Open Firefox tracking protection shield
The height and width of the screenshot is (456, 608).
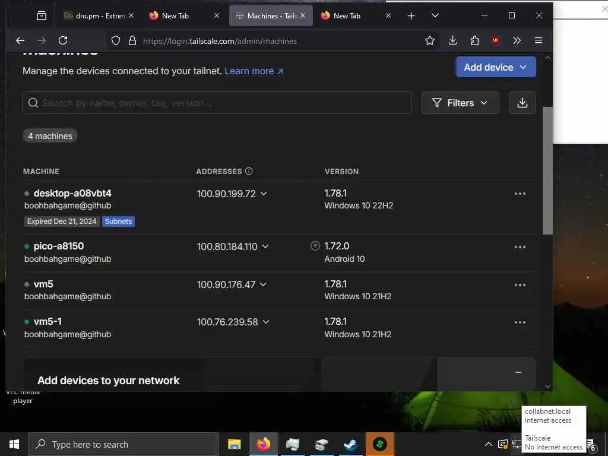click(x=116, y=41)
